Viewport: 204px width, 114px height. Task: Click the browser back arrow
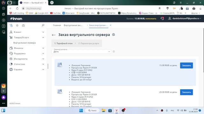(11, 9)
